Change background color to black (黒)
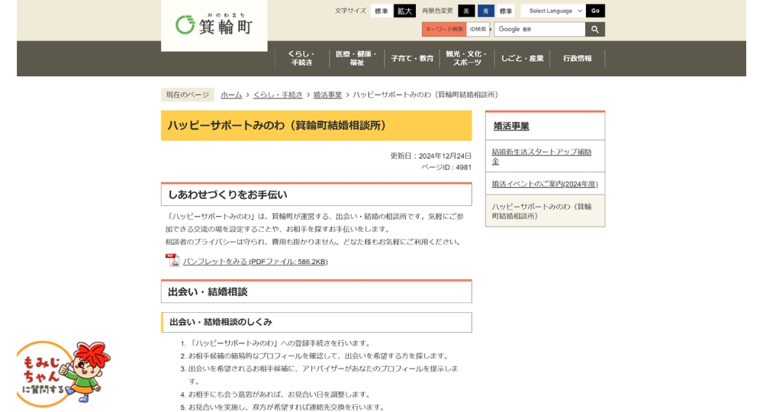The height and width of the screenshot is (412, 763). pos(465,11)
